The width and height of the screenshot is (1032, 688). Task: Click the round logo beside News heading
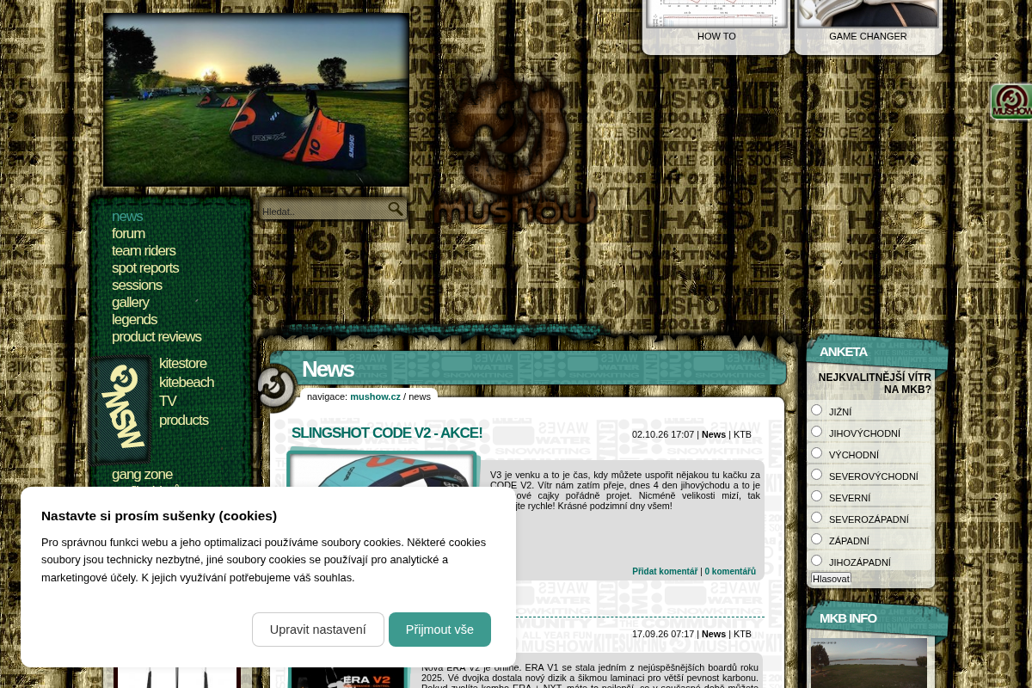coord(277,388)
